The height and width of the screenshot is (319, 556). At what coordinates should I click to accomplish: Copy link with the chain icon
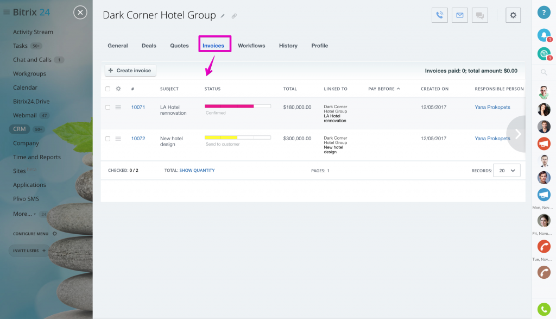tap(234, 16)
